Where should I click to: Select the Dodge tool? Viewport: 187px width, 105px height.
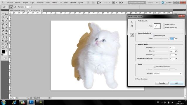[6, 34]
